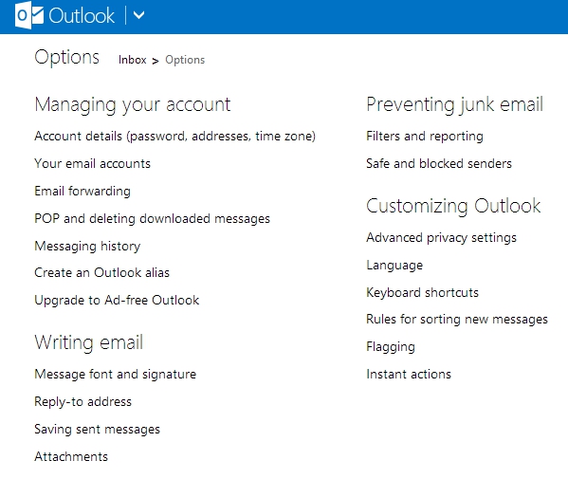Open Filters and reporting
This screenshot has width=568, height=479.
(x=425, y=137)
